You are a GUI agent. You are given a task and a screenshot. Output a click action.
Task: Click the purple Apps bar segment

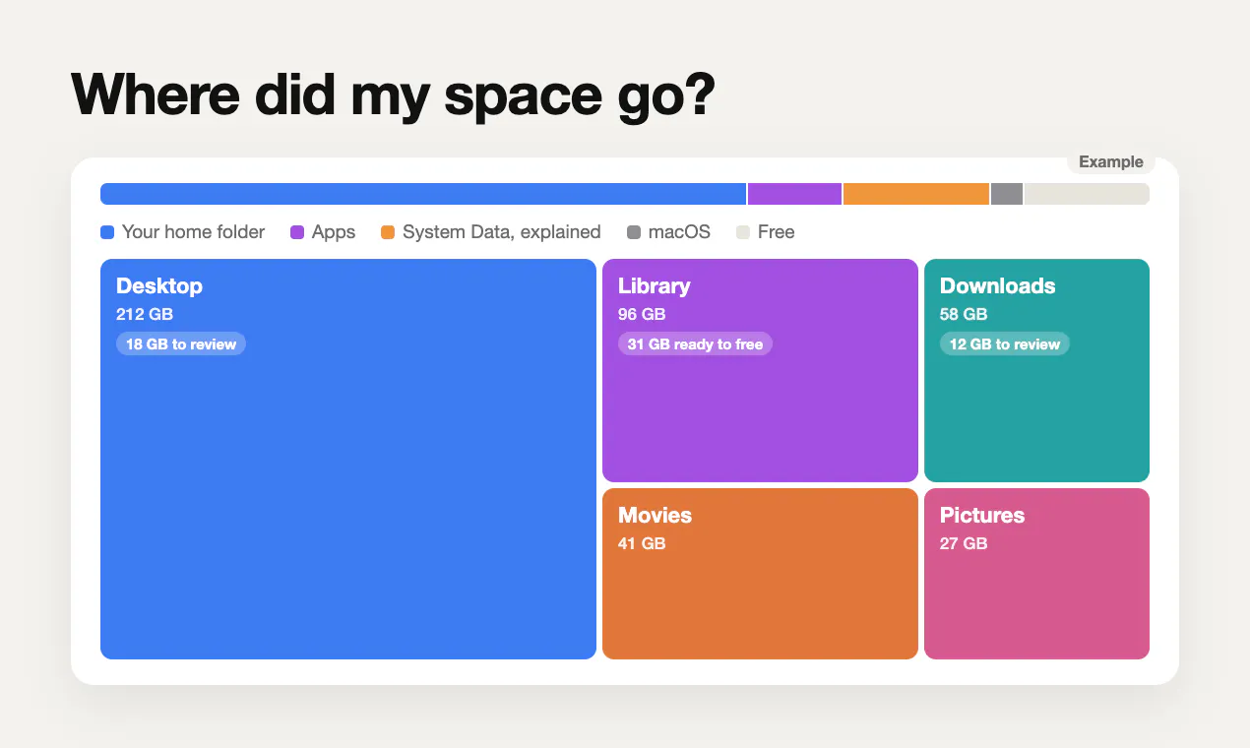click(794, 194)
